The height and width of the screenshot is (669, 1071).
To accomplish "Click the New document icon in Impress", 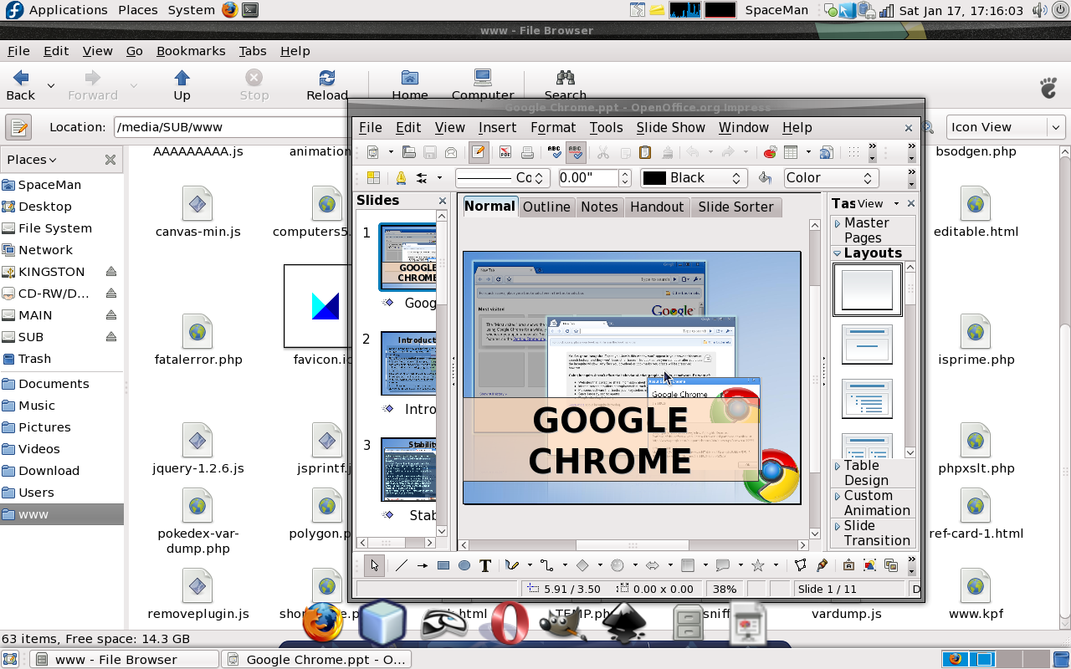I will click(x=372, y=152).
